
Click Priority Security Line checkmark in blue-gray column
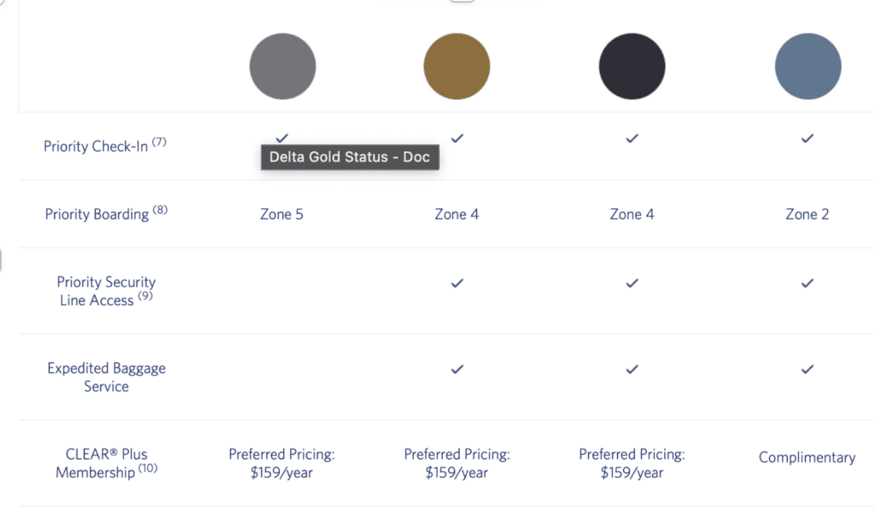(807, 283)
